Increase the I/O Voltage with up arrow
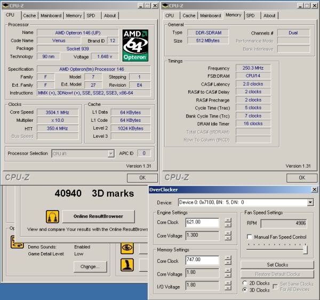Viewport: 320px width, 300px height. 228,283
